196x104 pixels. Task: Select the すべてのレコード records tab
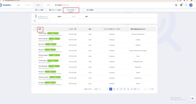[43, 17]
